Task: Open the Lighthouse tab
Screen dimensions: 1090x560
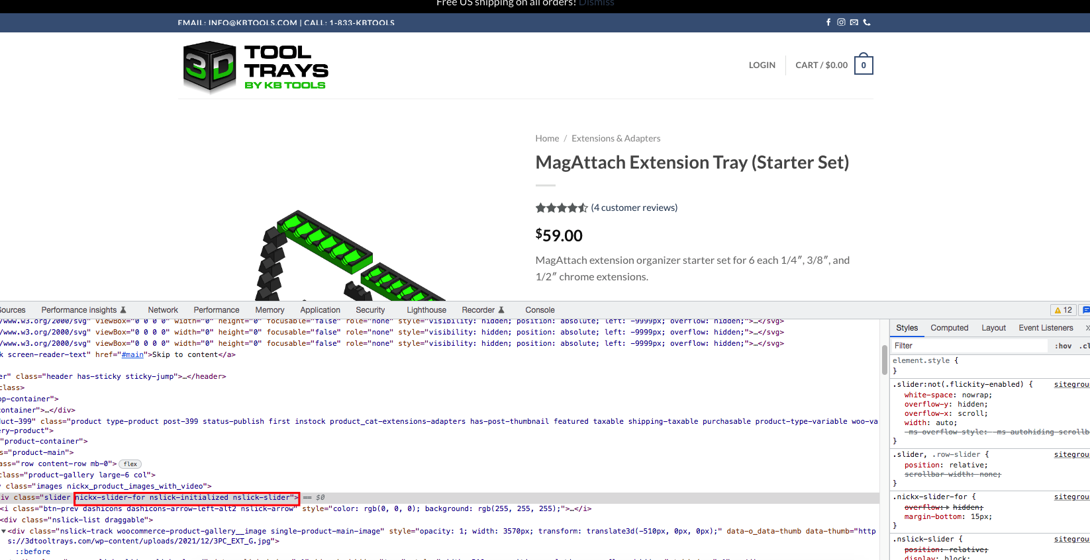Action: pyautogui.click(x=426, y=310)
